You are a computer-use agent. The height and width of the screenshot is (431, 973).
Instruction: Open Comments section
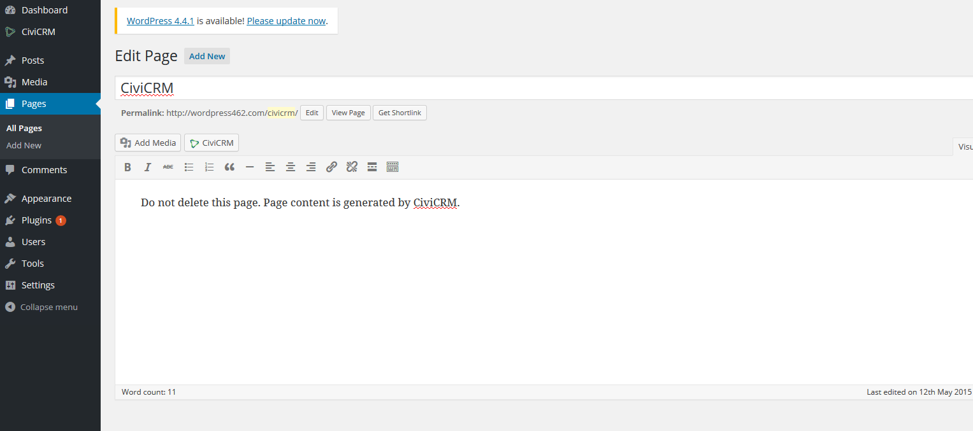pyautogui.click(x=50, y=170)
